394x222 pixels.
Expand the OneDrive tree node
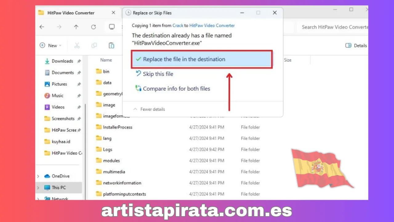pyautogui.click(x=38, y=176)
